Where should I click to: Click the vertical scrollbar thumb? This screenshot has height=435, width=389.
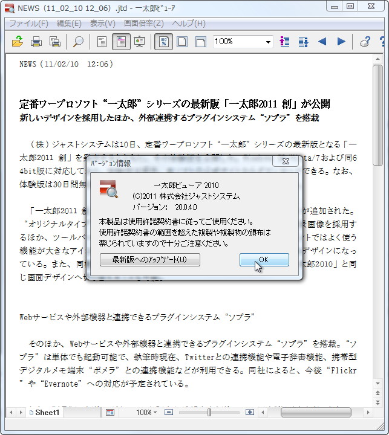click(378, 115)
